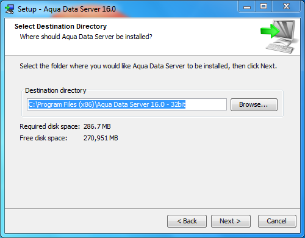Click the Free disk space label
This screenshot has width=305, height=238.
point(43,138)
